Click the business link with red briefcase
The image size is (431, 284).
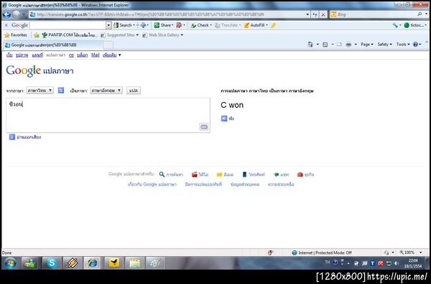coord(305,175)
